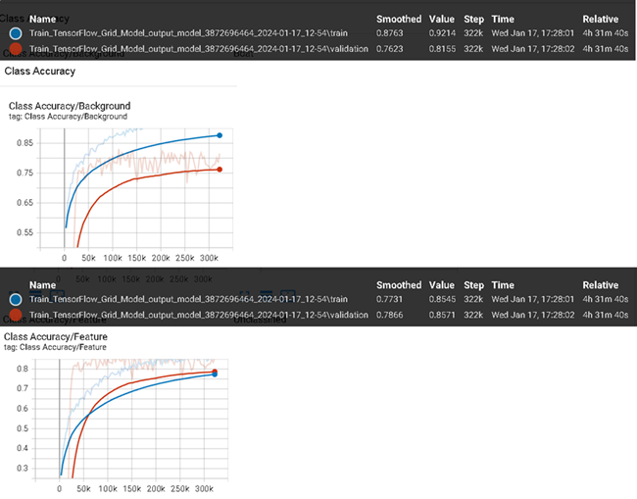Click the blue train run circle in upper tooltip
The width and height of the screenshot is (637, 499).
coord(16,33)
